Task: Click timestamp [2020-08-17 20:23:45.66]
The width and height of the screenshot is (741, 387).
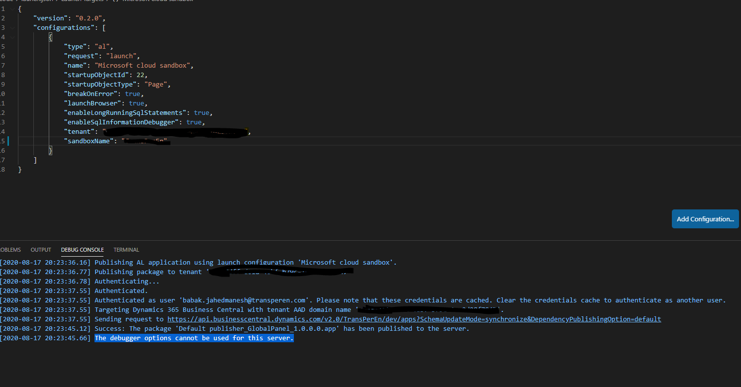Action: coord(45,338)
